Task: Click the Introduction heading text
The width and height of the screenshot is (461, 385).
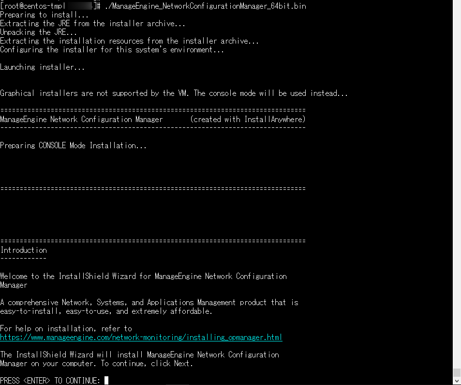Action: 24,250
